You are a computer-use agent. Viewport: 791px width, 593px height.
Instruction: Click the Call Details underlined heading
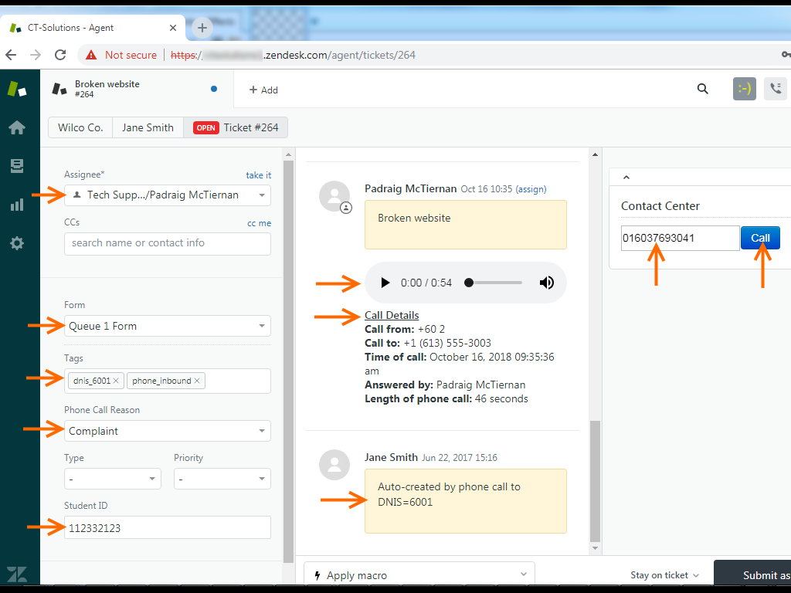(392, 315)
